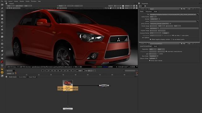Open the rgba channel dropdown in viewer
Image resolution: width=202 pixels, height=113 pixels.
click(11, 6)
